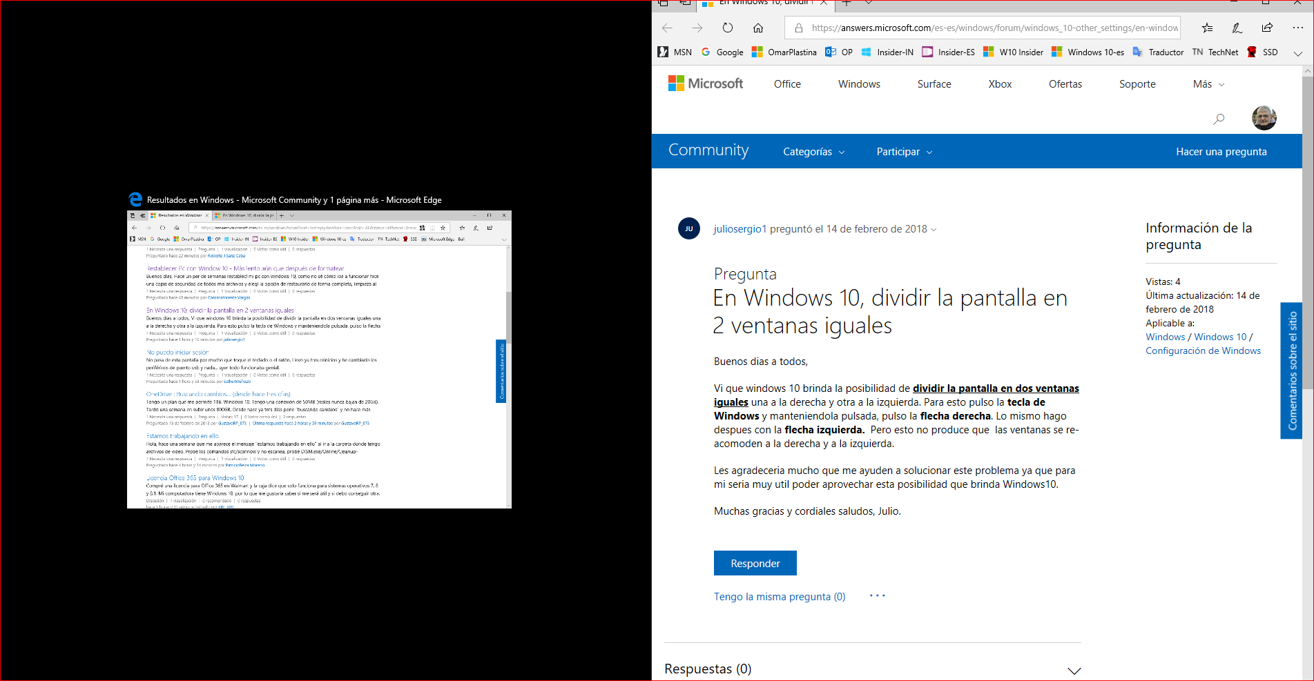The image size is (1314, 681).
Task: Open a new tab with the plus button
Action: (x=847, y=3)
